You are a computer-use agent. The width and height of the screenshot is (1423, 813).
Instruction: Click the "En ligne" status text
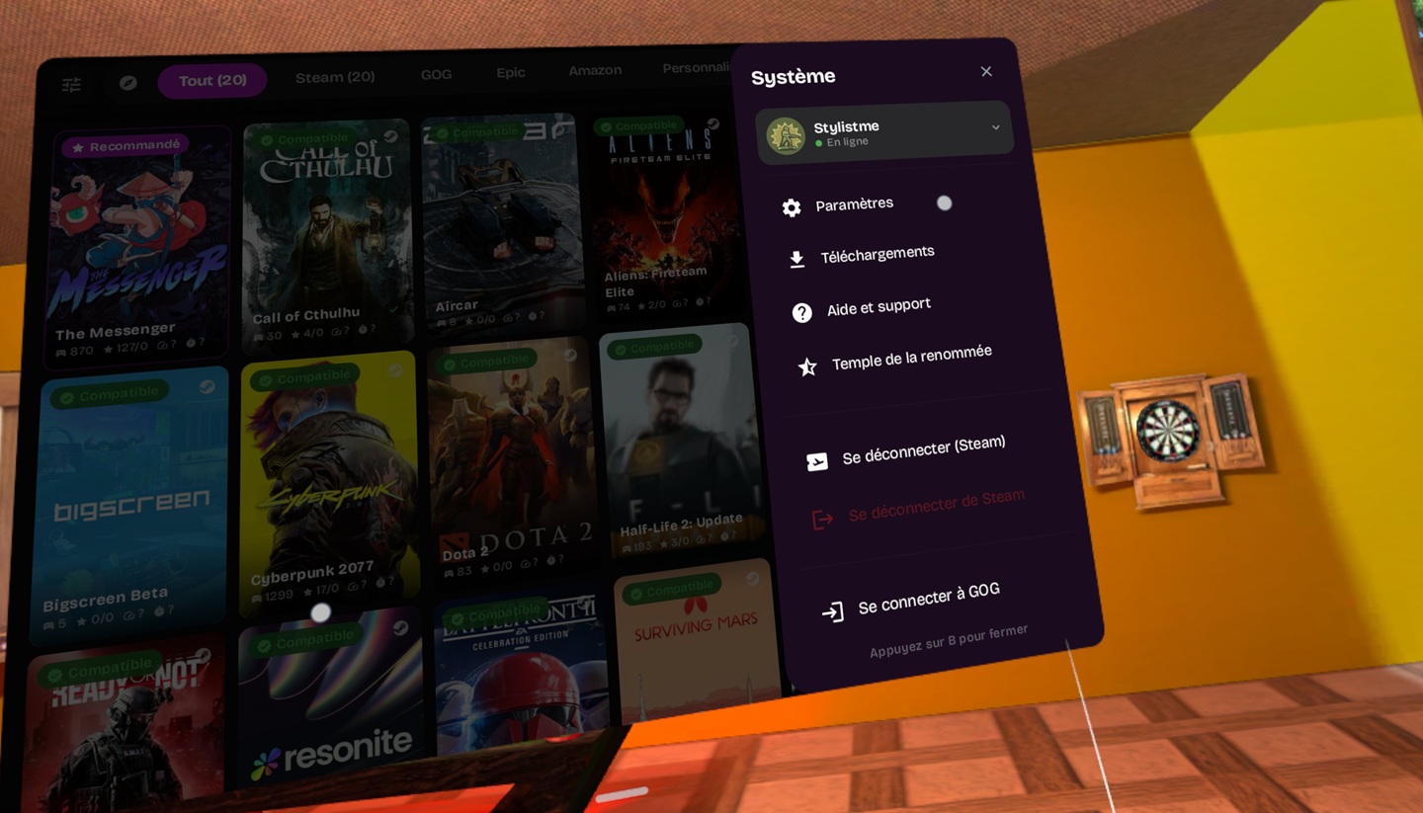pyautogui.click(x=847, y=142)
